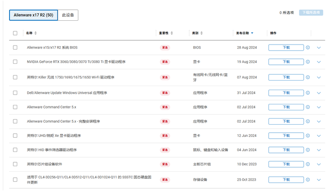Show info for 英特尔 HID 事件筛选器 driver
The height and width of the screenshot is (191, 329).
(x=308, y=150)
